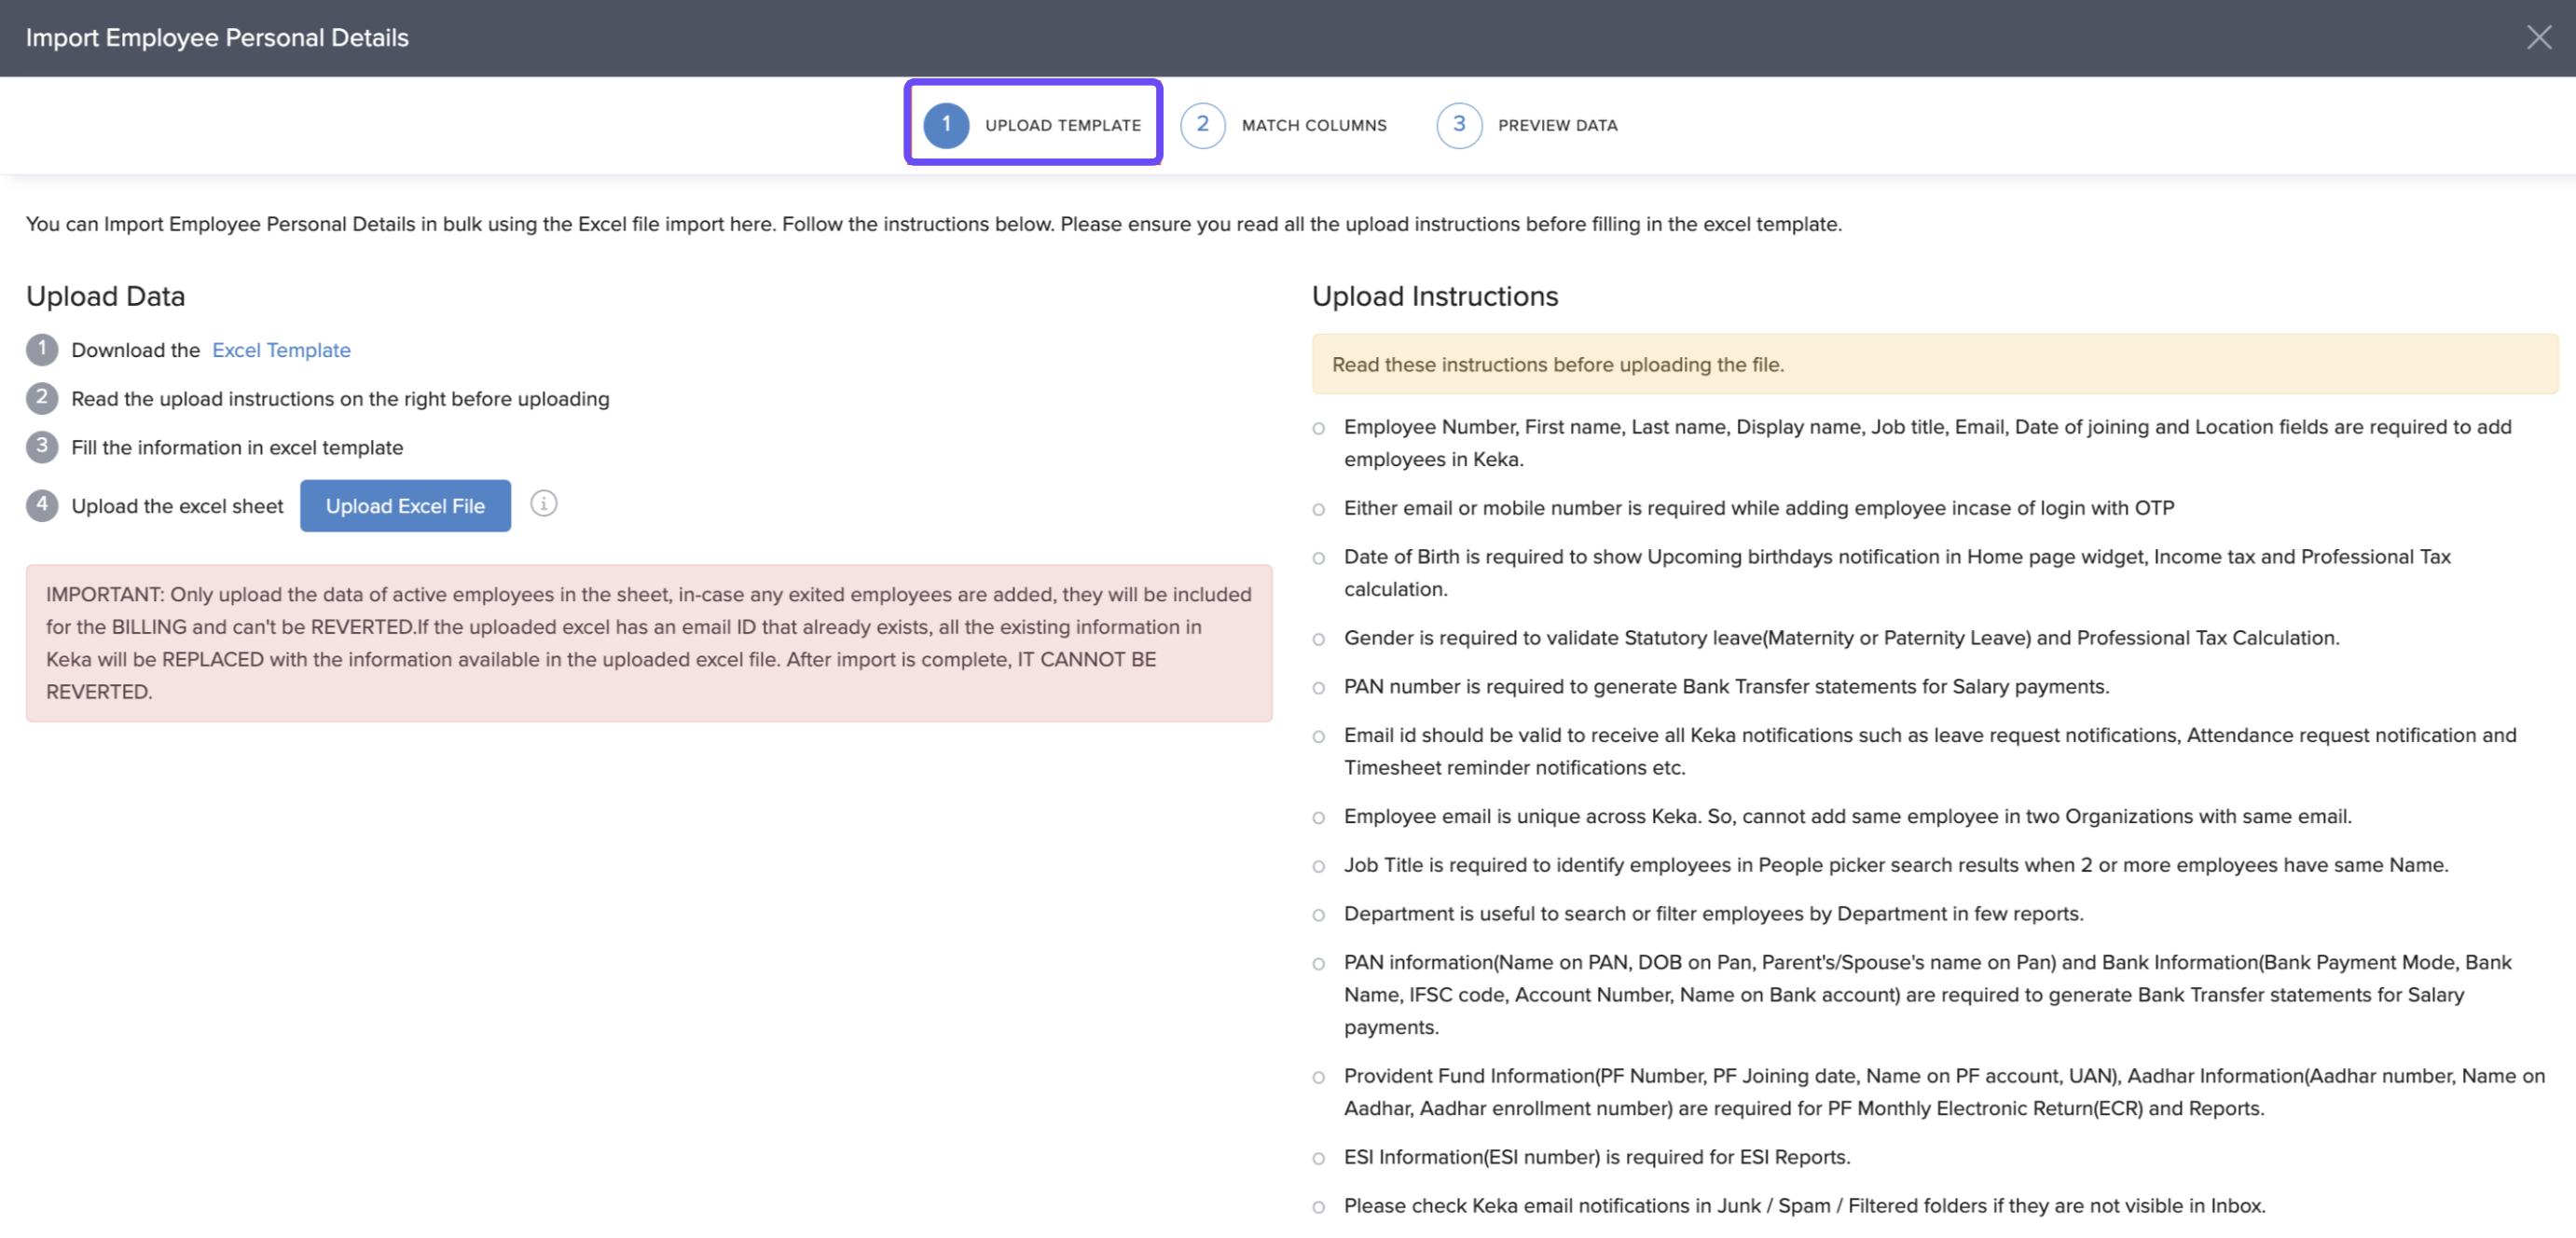Open the Upload Template step tab
This screenshot has width=2576, height=1238.
pyautogui.click(x=1062, y=125)
